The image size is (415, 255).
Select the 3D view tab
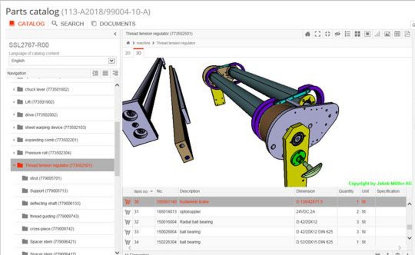(138, 53)
